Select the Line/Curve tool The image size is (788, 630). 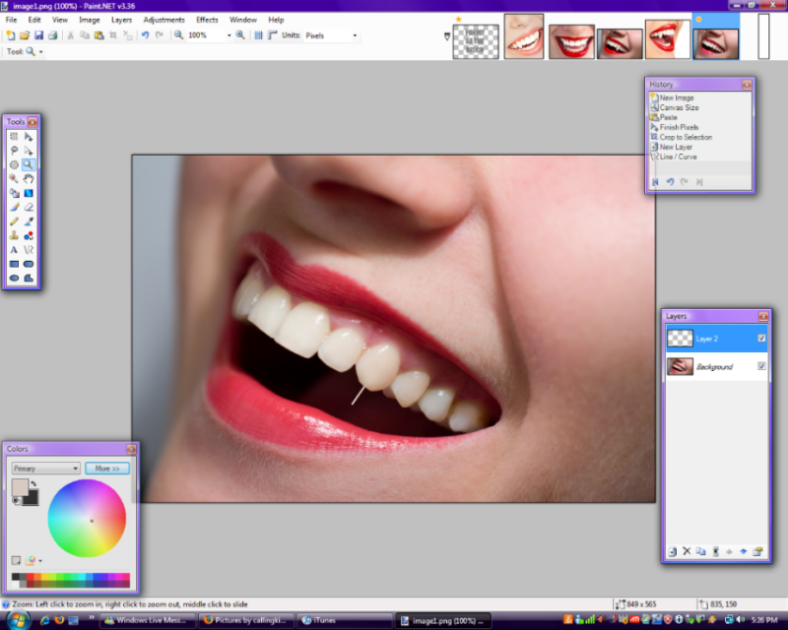29,250
